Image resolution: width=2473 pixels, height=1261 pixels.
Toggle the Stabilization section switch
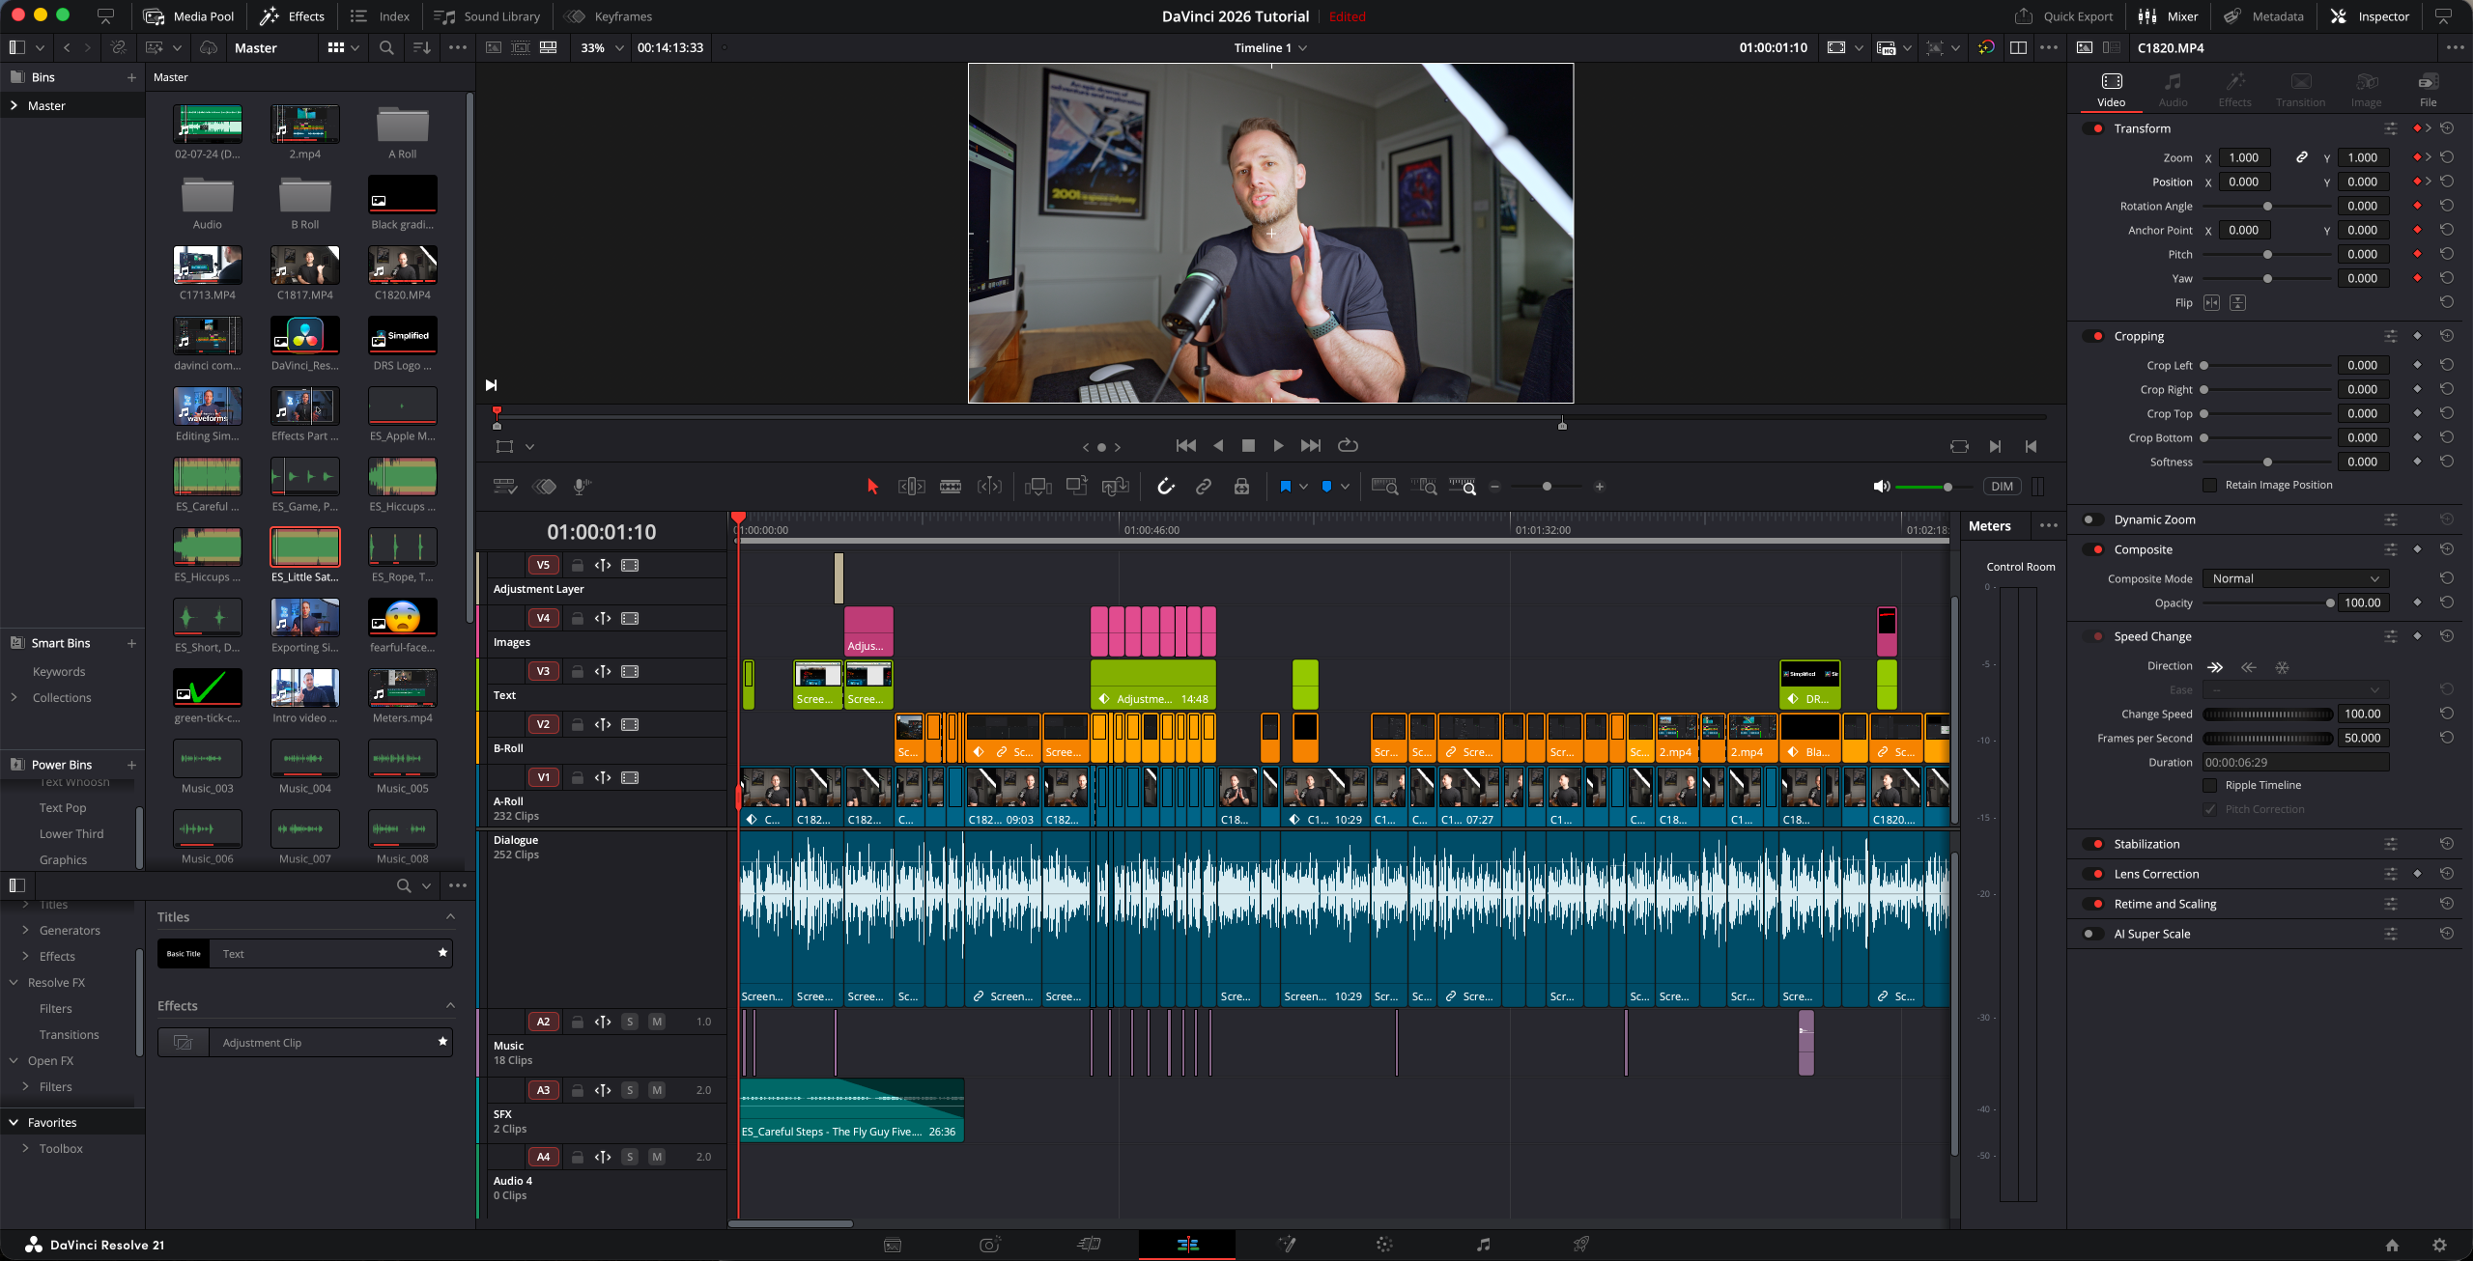2093,844
